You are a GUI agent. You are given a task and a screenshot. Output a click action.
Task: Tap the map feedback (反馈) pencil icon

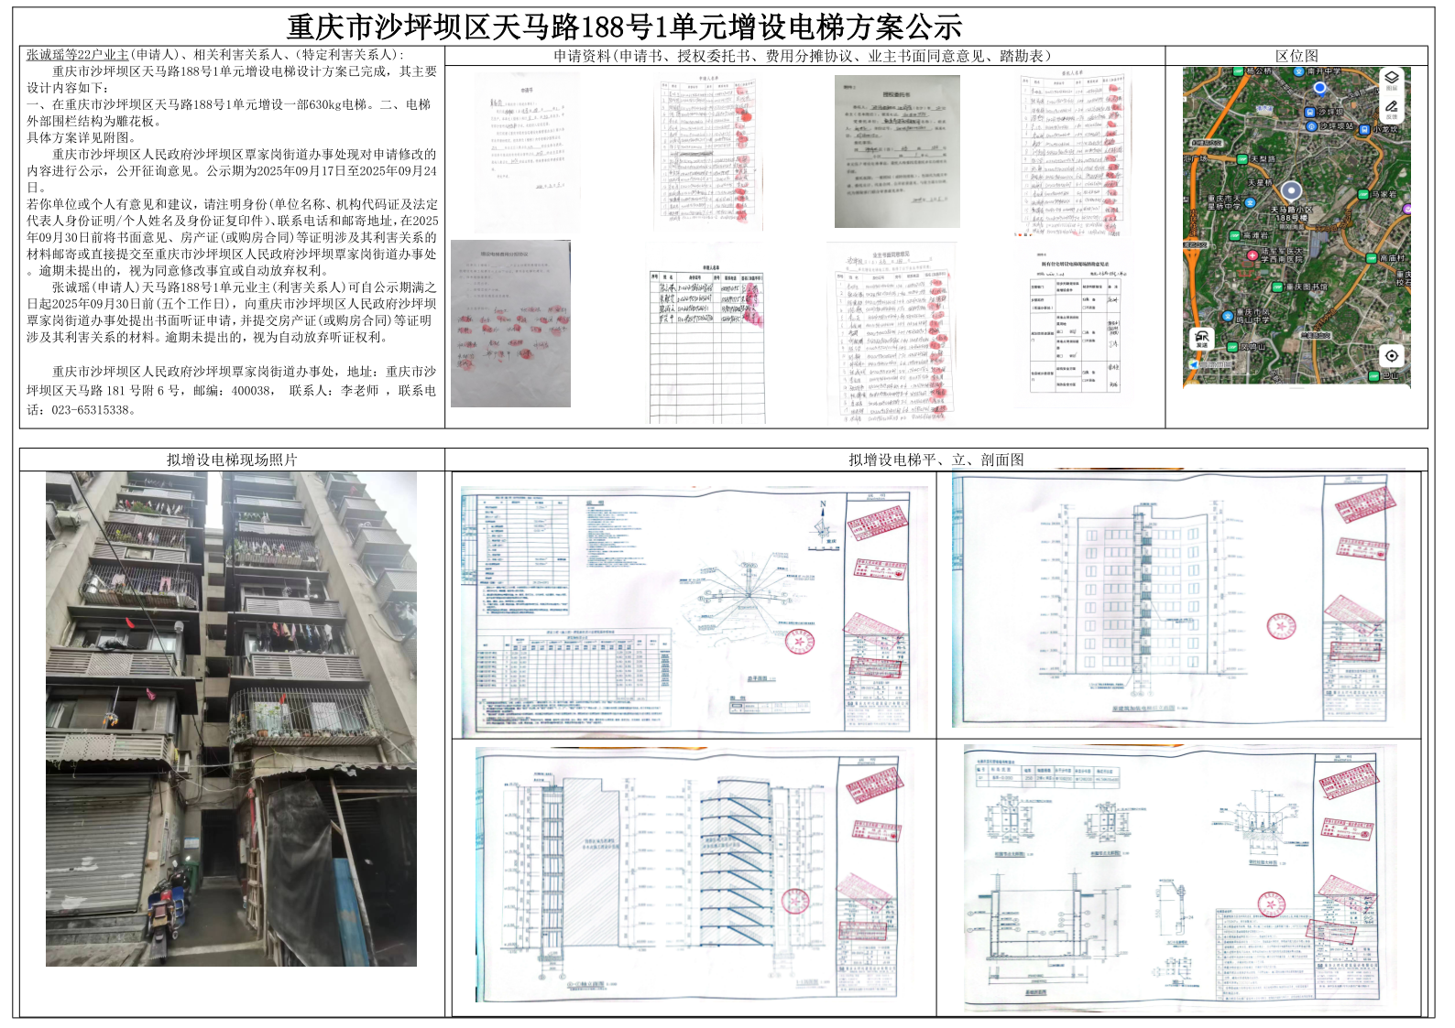coord(1391,109)
